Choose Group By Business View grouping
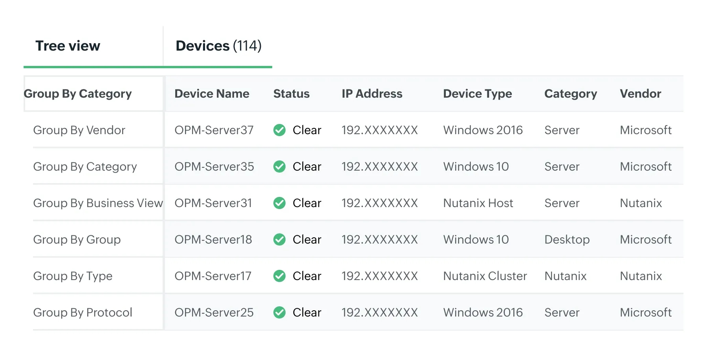Viewport: 707px width, 353px height. point(98,203)
